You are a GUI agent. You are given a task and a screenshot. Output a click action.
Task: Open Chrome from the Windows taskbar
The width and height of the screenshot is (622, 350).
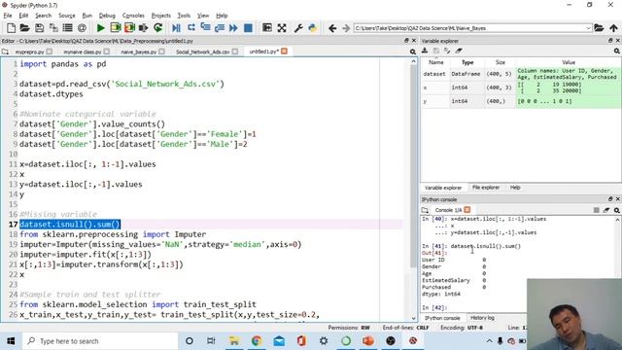257,341
